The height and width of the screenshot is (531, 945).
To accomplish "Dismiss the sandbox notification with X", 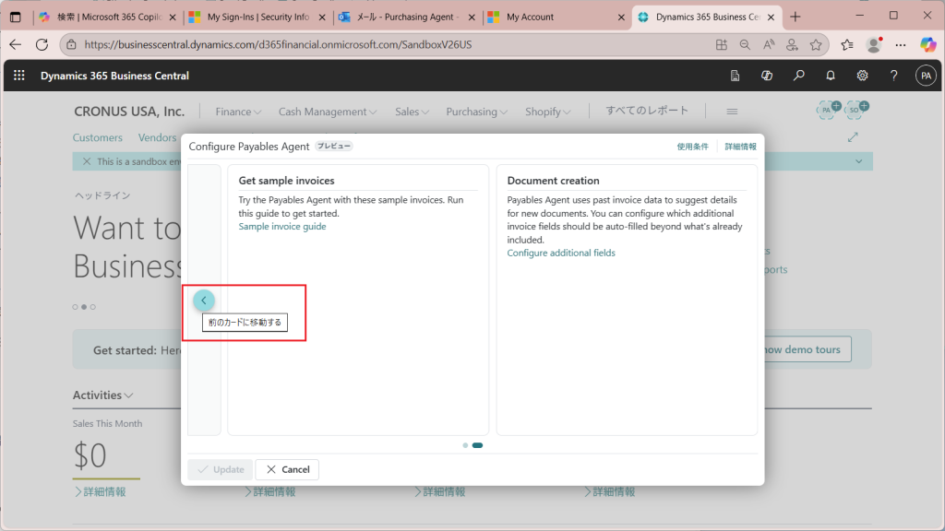I will (x=86, y=161).
